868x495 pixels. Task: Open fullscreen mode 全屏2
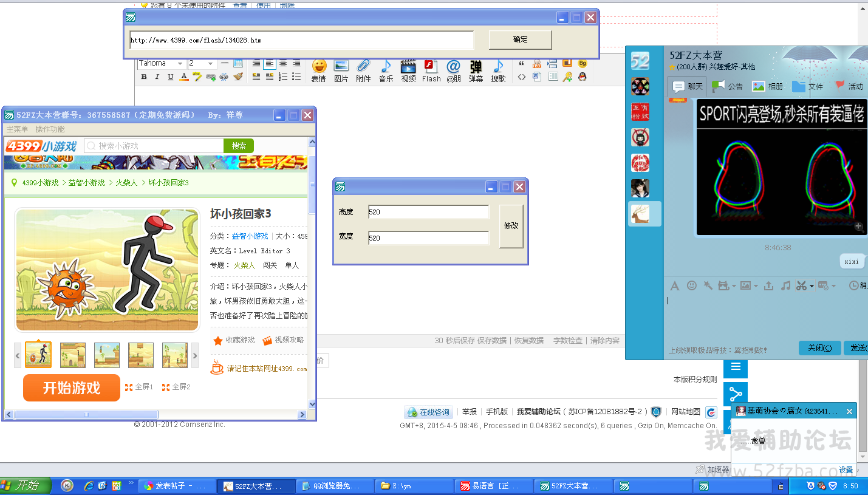tap(176, 387)
